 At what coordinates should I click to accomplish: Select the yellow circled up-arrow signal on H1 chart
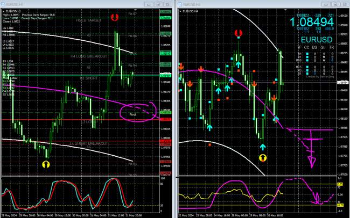click(46, 164)
